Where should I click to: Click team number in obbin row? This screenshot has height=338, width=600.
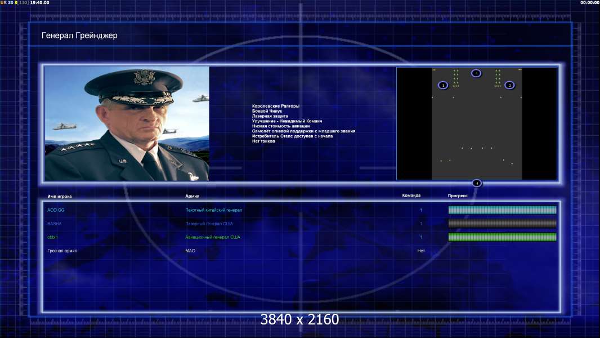(x=421, y=237)
